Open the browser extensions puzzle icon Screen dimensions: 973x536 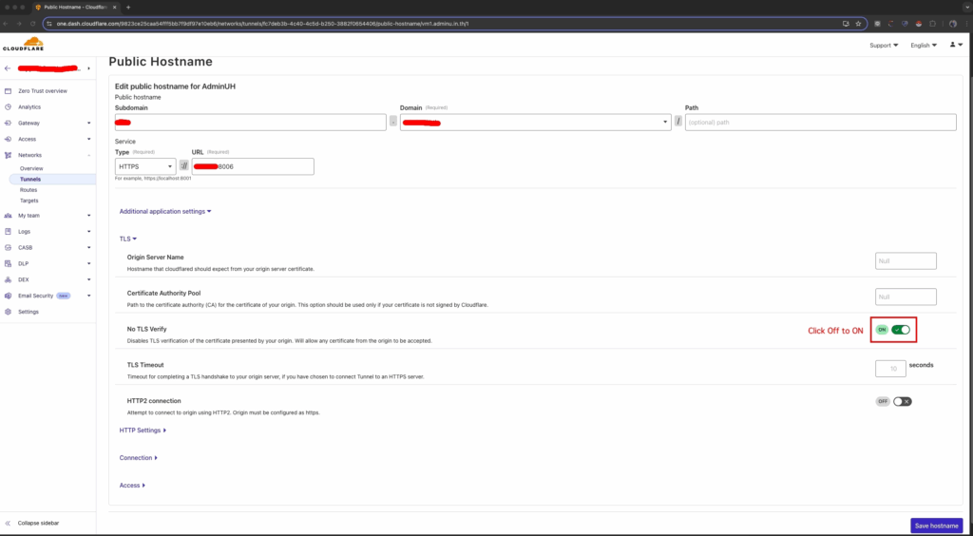pyautogui.click(x=932, y=24)
